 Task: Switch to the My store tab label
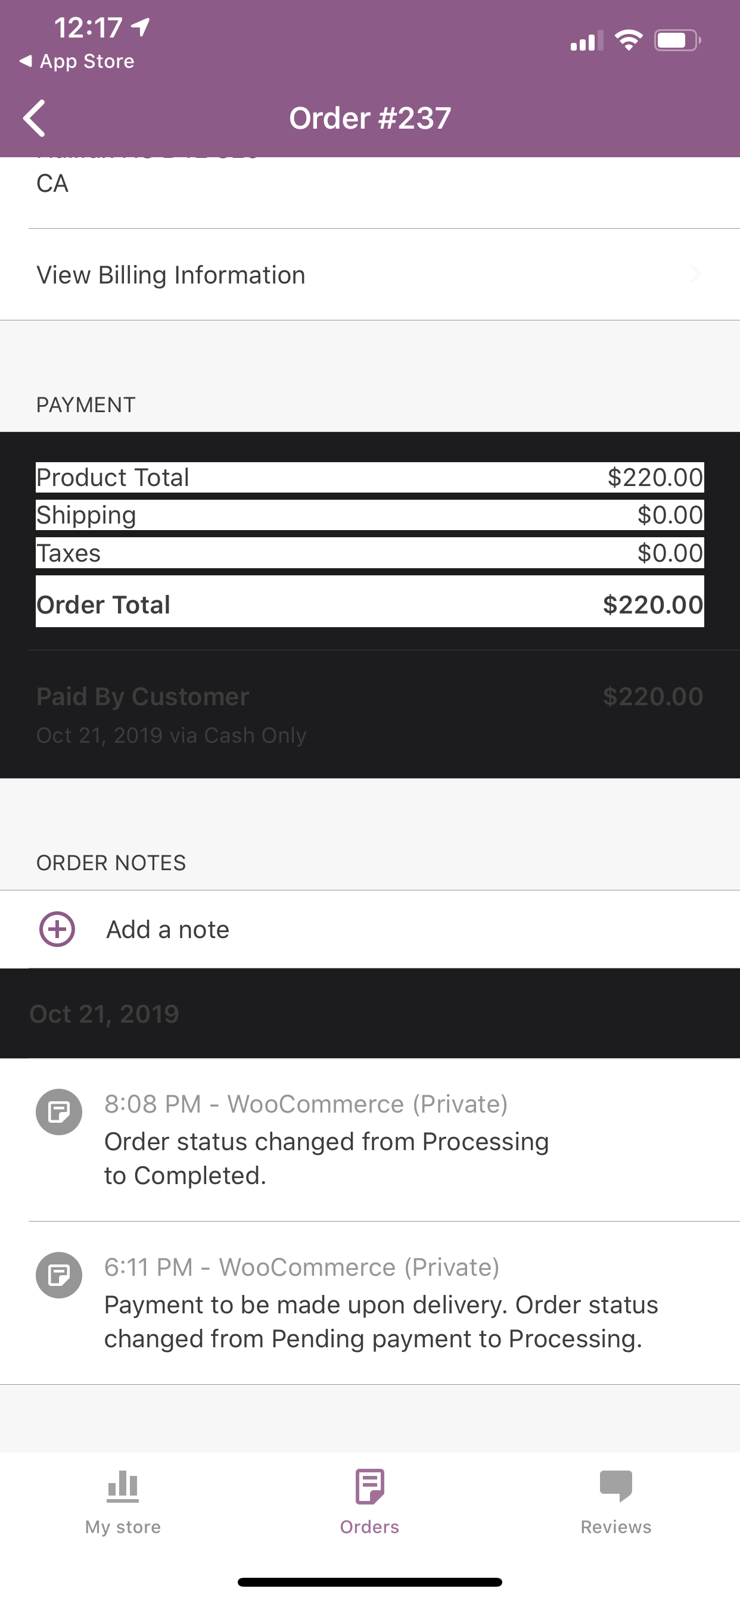(x=123, y=1527)
